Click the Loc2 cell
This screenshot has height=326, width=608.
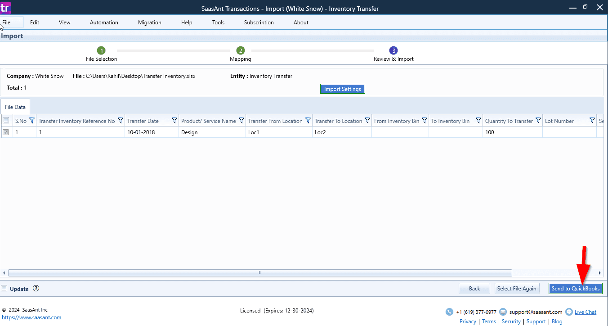[342, 132]
